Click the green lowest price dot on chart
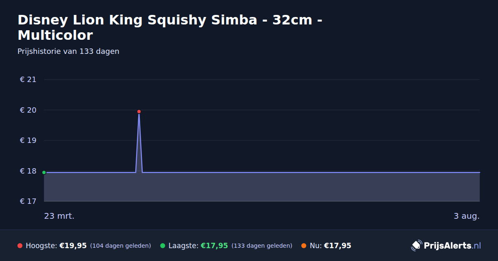Screen dimensions: 498x261 click(x=44, y=172)
